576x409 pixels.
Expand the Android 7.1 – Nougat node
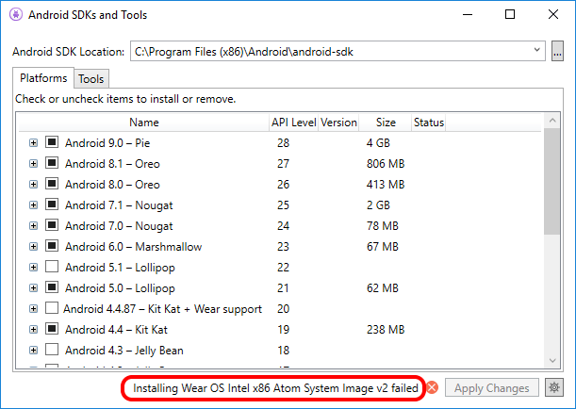pyautogui.click(x=33, y=205)
